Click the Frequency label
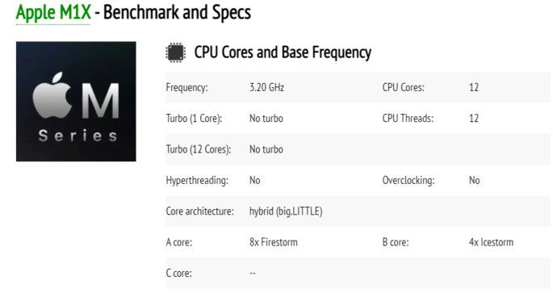The width and height of the screenshot is (553, 297). [x=186, y=87]
